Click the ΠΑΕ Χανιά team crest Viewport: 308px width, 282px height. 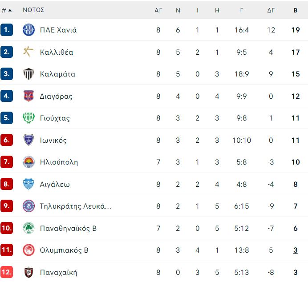pos(28,30)
